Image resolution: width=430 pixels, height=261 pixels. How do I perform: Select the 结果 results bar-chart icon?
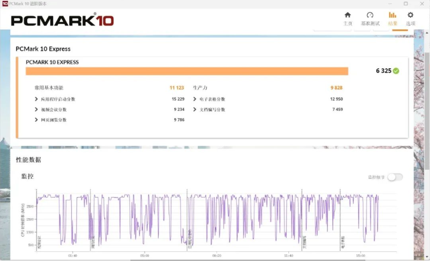coord(392,15)
